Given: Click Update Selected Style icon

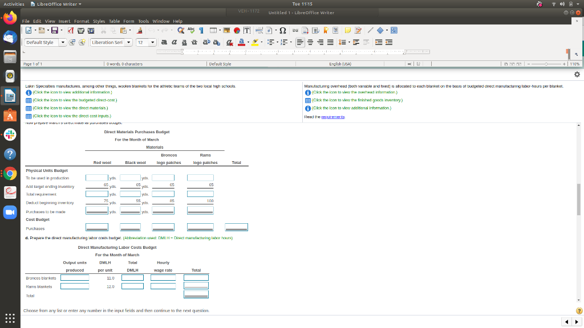Looking at the screenshot, I should tap(72, 42).
